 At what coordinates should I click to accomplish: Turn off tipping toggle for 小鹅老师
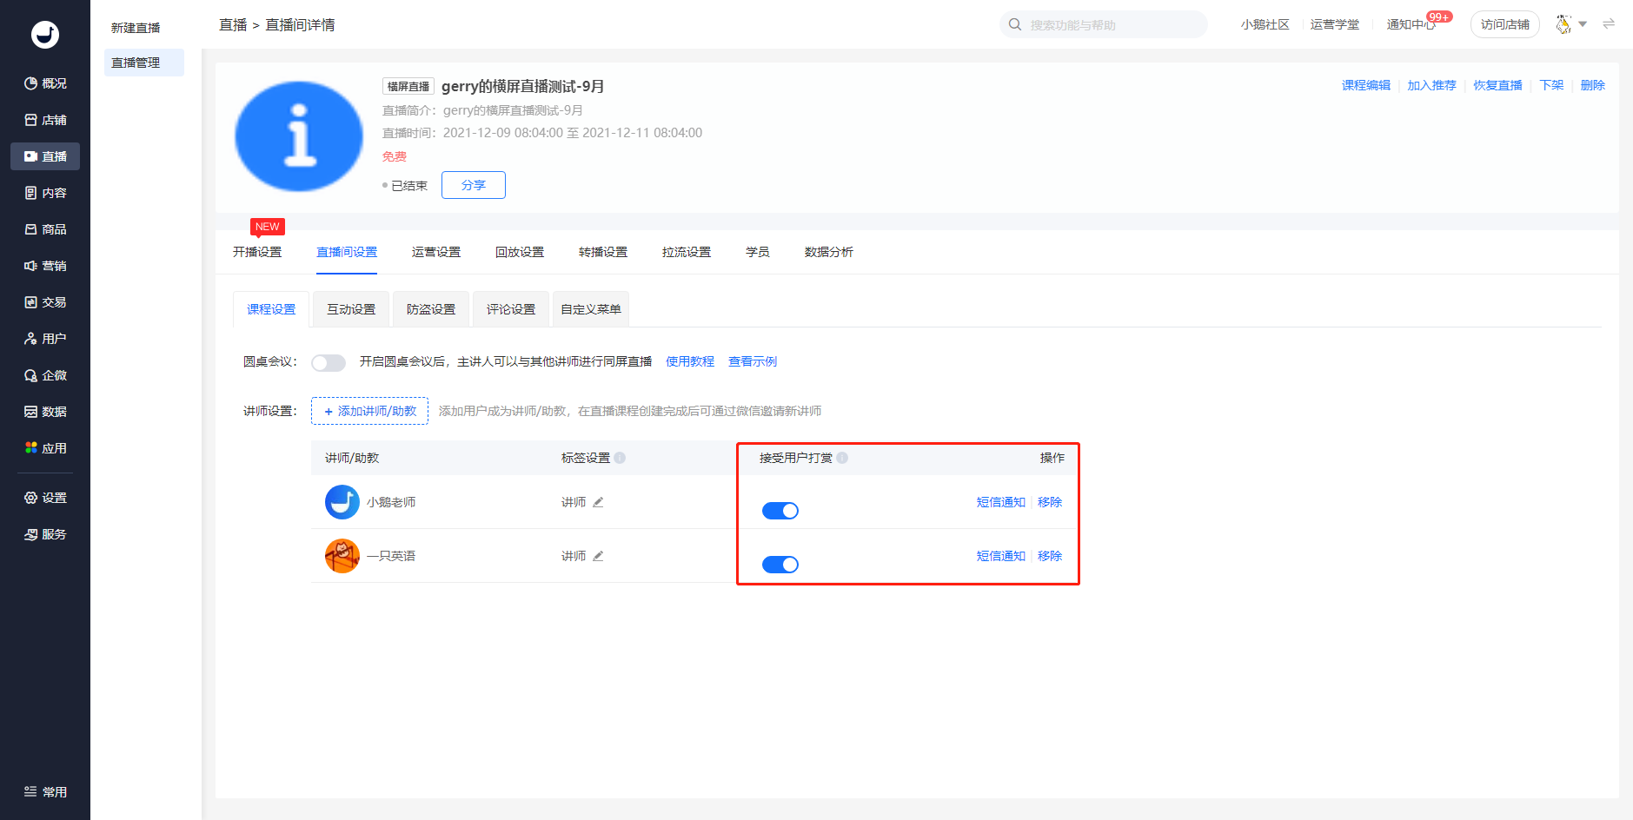[780, 511]
